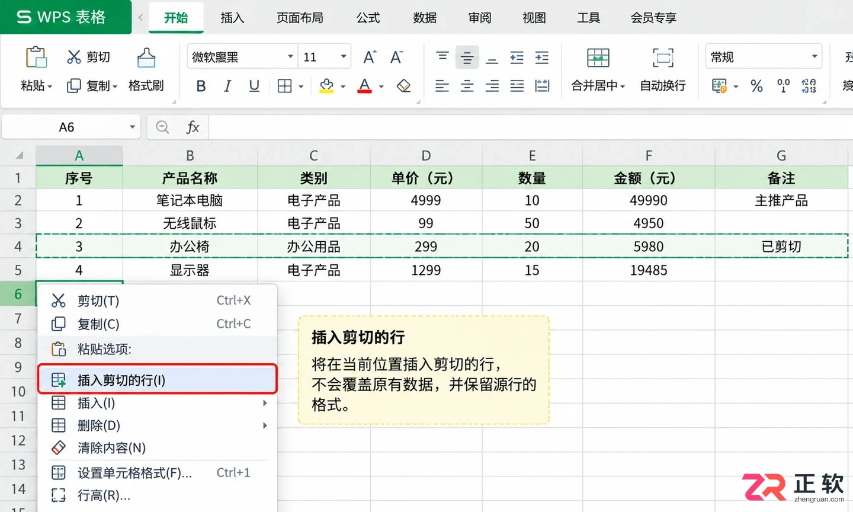The image size is (853, 512).
Task: Switch to 开始 tab
Action: tap(176, 18)
